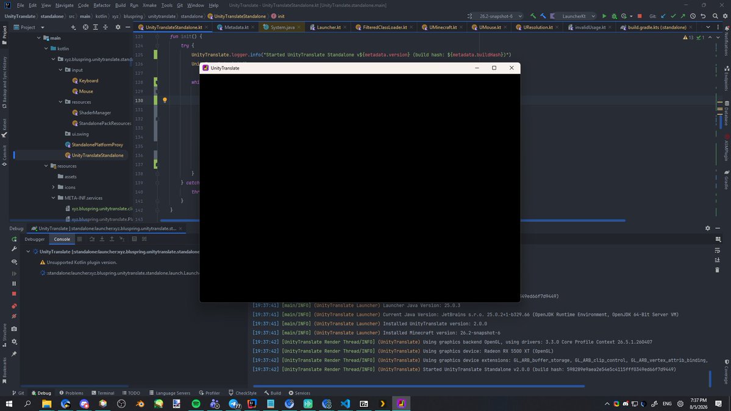Stop the debug session with the red square
The height and width of the screenshot is (411, 731).
[14, 294]
